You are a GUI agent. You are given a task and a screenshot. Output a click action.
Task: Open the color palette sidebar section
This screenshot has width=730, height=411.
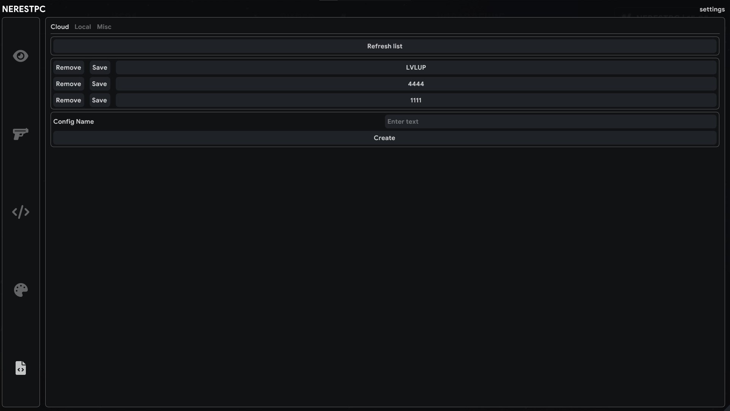(x=21, y=290)
